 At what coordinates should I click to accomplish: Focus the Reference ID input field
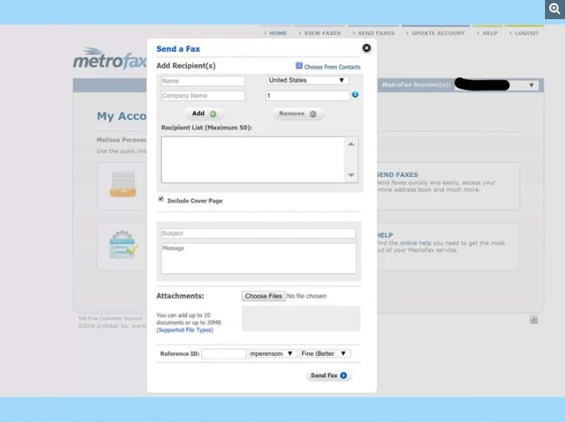(x=224, y=354)
